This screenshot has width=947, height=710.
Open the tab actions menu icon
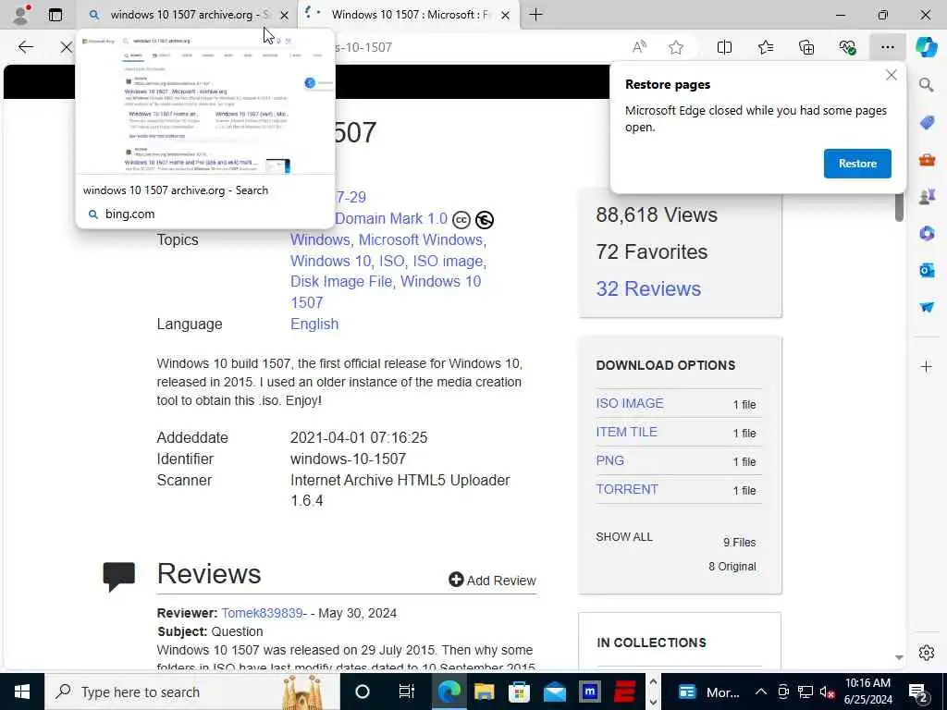point(55,15)
